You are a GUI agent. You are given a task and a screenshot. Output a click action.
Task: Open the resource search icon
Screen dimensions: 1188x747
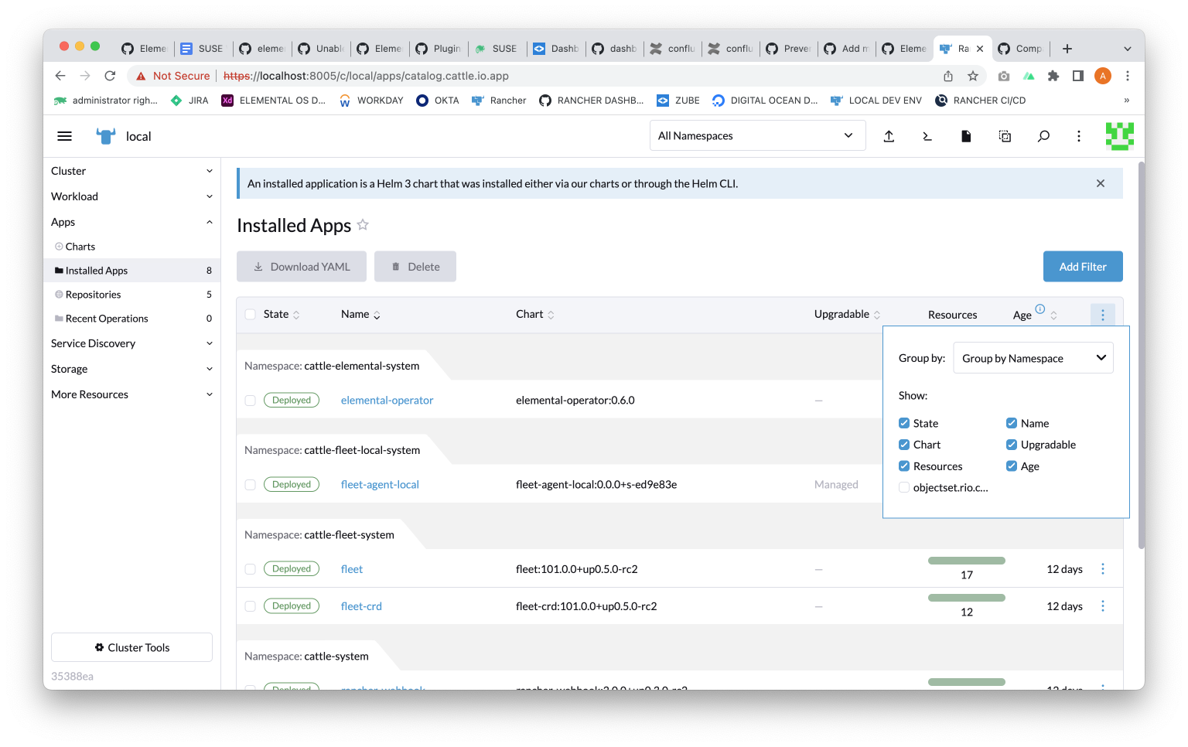(1043, 136)
